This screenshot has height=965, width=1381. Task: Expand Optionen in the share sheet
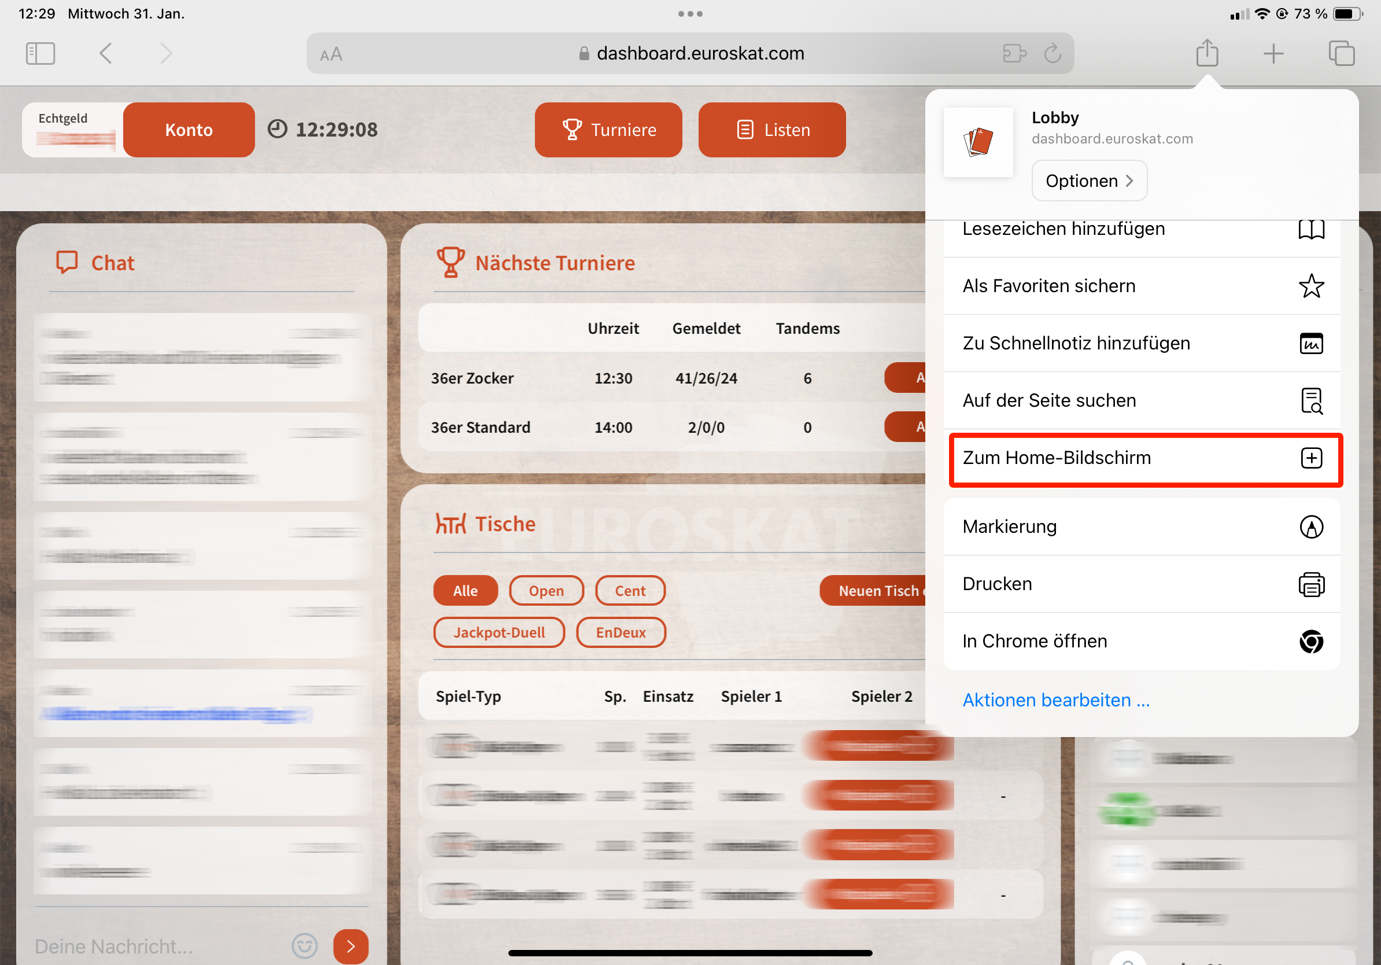(x=1089, y=181)
